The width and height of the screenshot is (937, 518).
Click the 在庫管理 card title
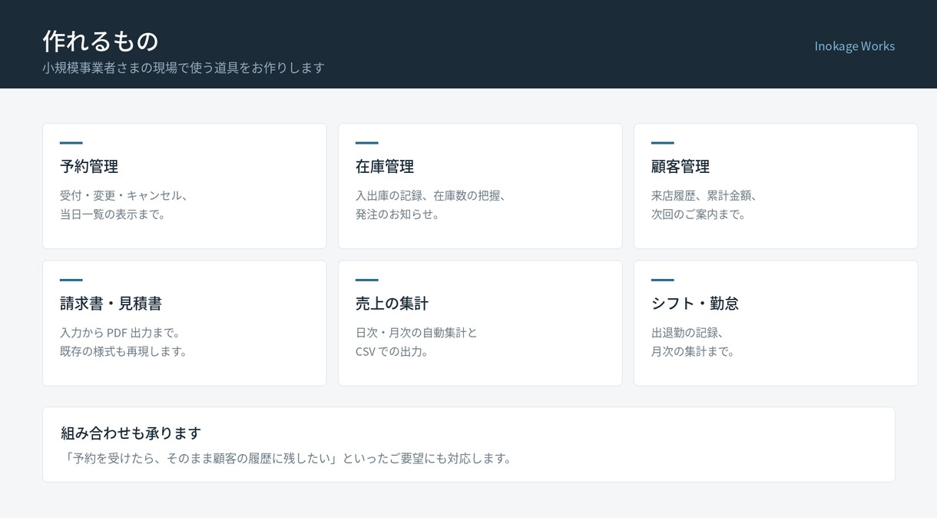click(385, 166)
